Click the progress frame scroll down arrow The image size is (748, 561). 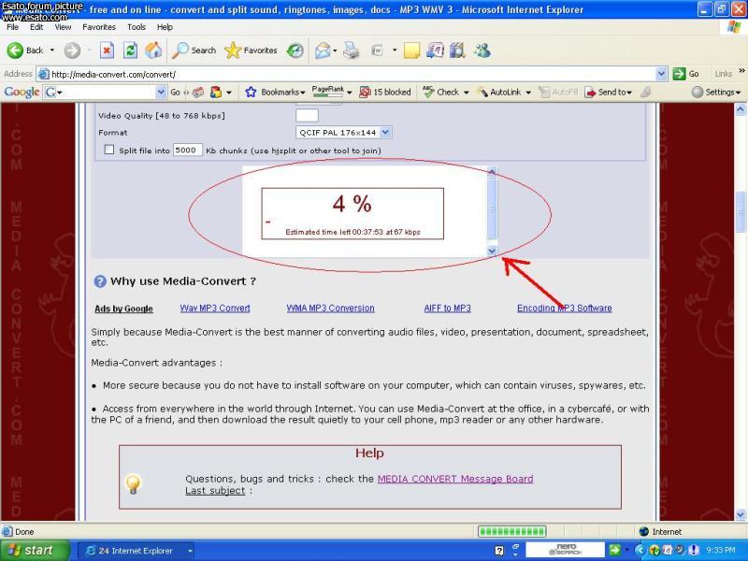(x=492, y=251)
